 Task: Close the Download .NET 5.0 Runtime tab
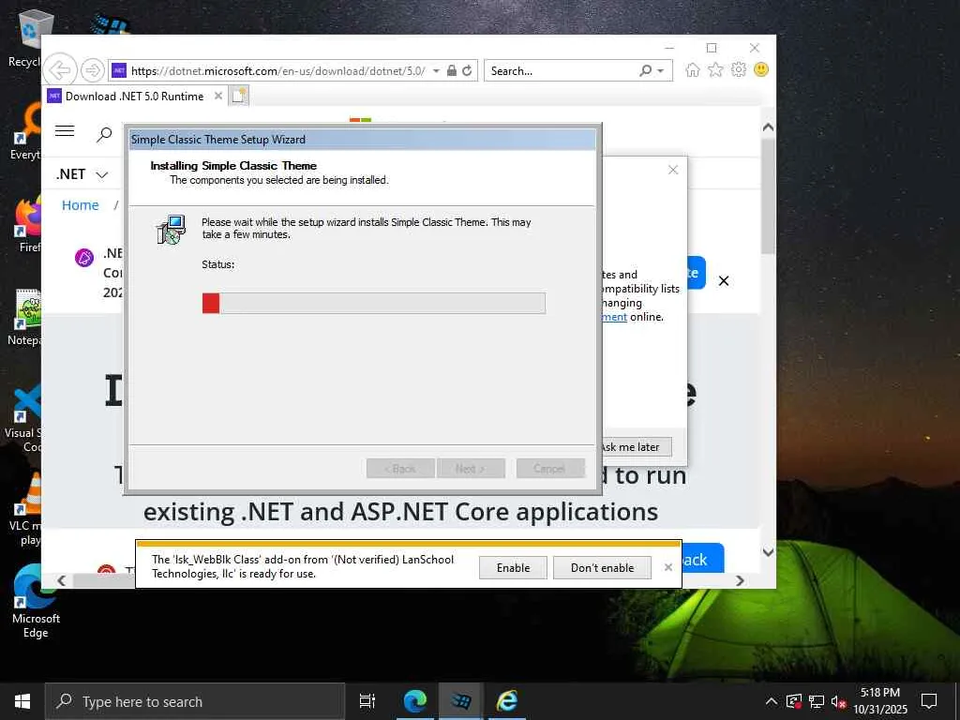pyautogui.click(x=217, y=96)
